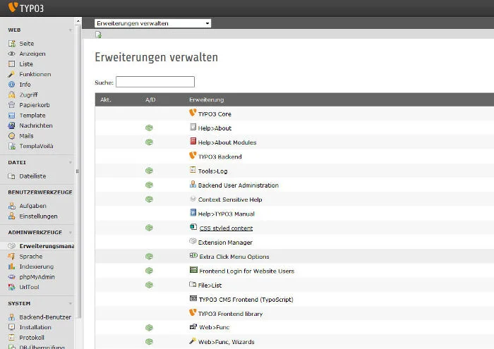Open the Papierkorb trash icon
Screen dimensions: 494x349
pyautogui.click(x=12, y=105)
